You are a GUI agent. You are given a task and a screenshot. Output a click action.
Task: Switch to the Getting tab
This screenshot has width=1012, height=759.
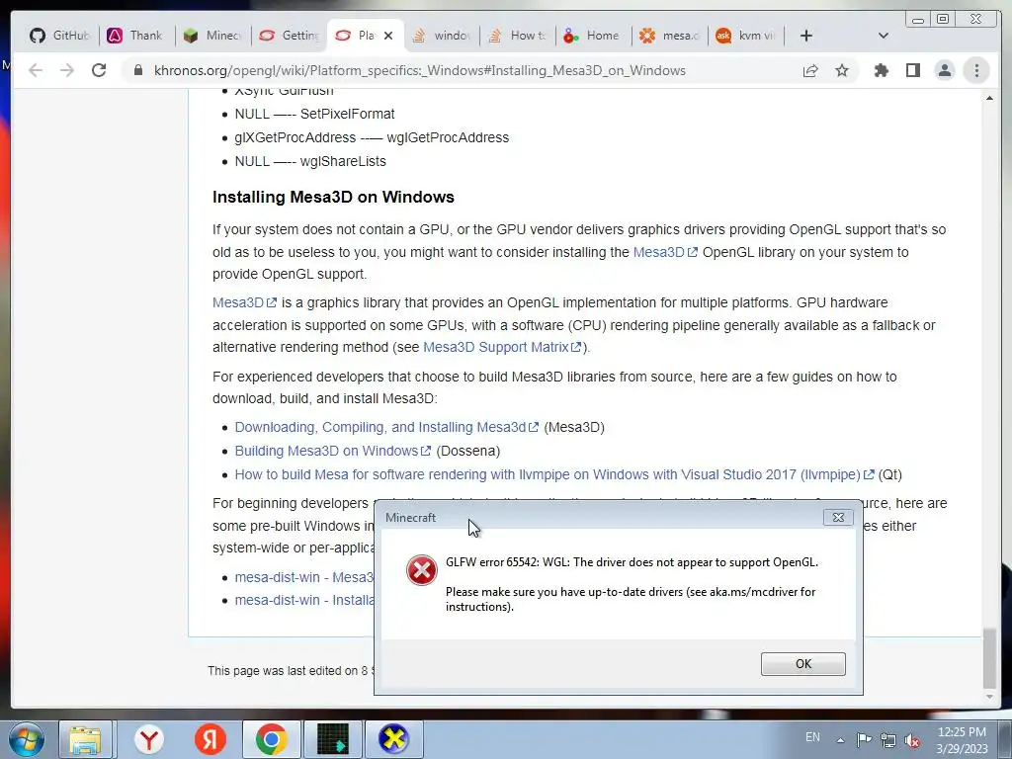click(289, 36)
